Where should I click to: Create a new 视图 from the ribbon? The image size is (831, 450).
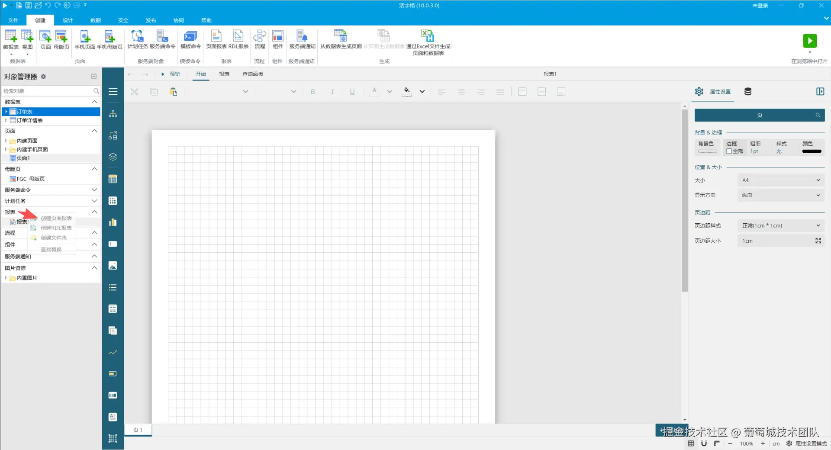tap(27, 39)
